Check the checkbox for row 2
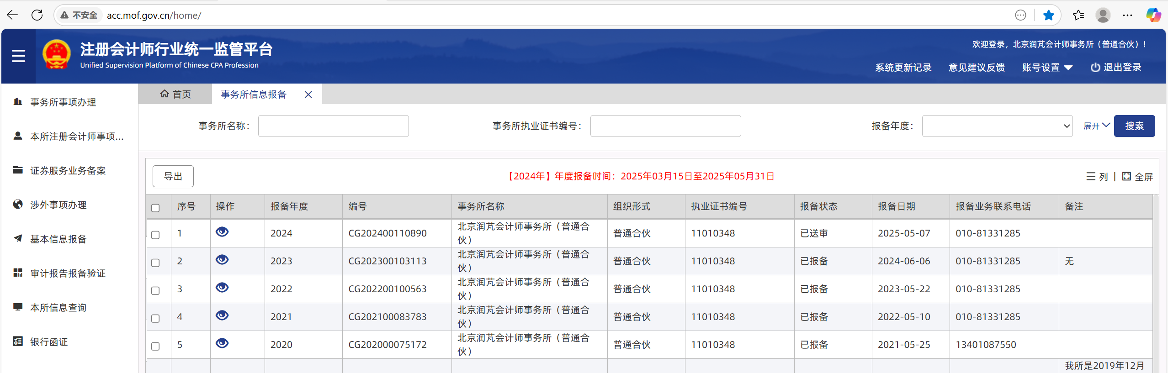 click(155, 263)
